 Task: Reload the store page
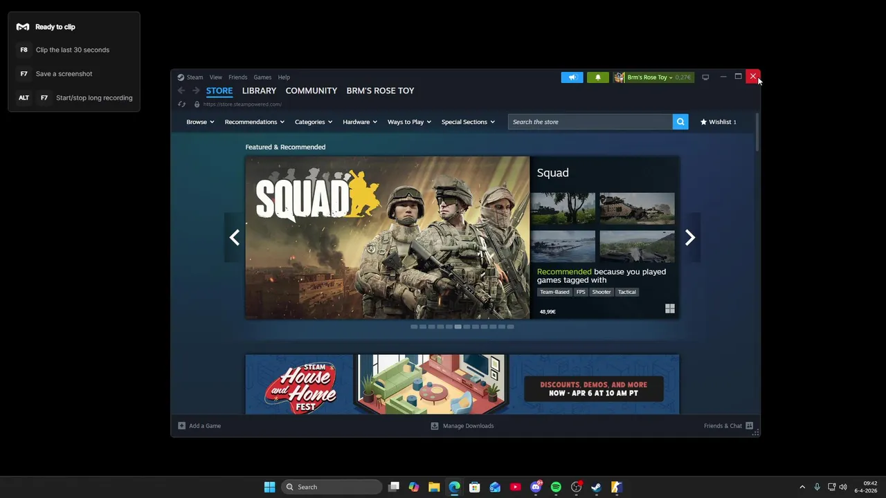(x=181, y=104)
